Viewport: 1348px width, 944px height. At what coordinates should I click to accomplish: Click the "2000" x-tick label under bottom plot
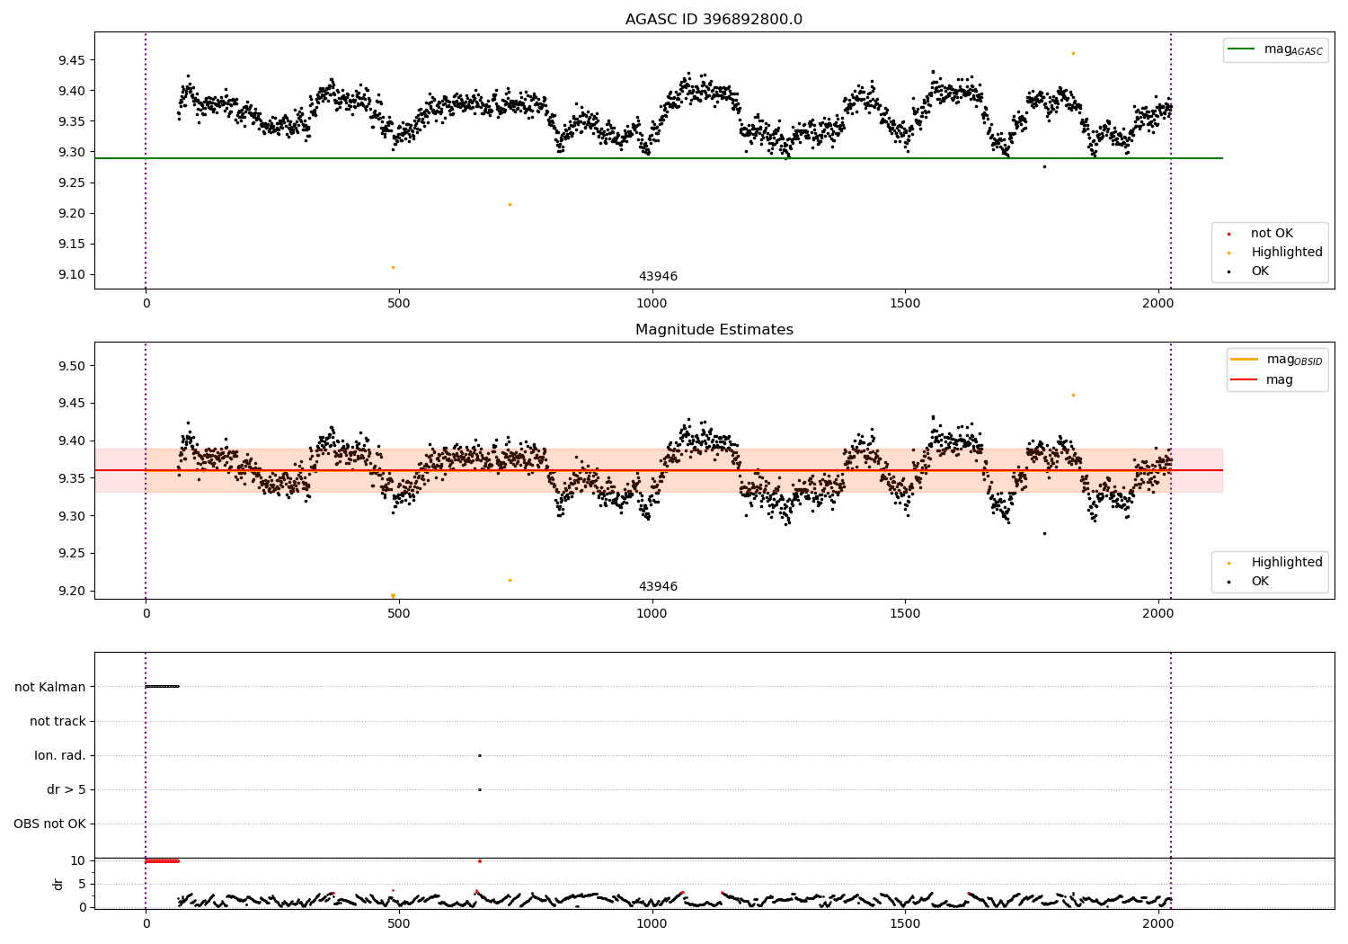[x=1158, y=923]
